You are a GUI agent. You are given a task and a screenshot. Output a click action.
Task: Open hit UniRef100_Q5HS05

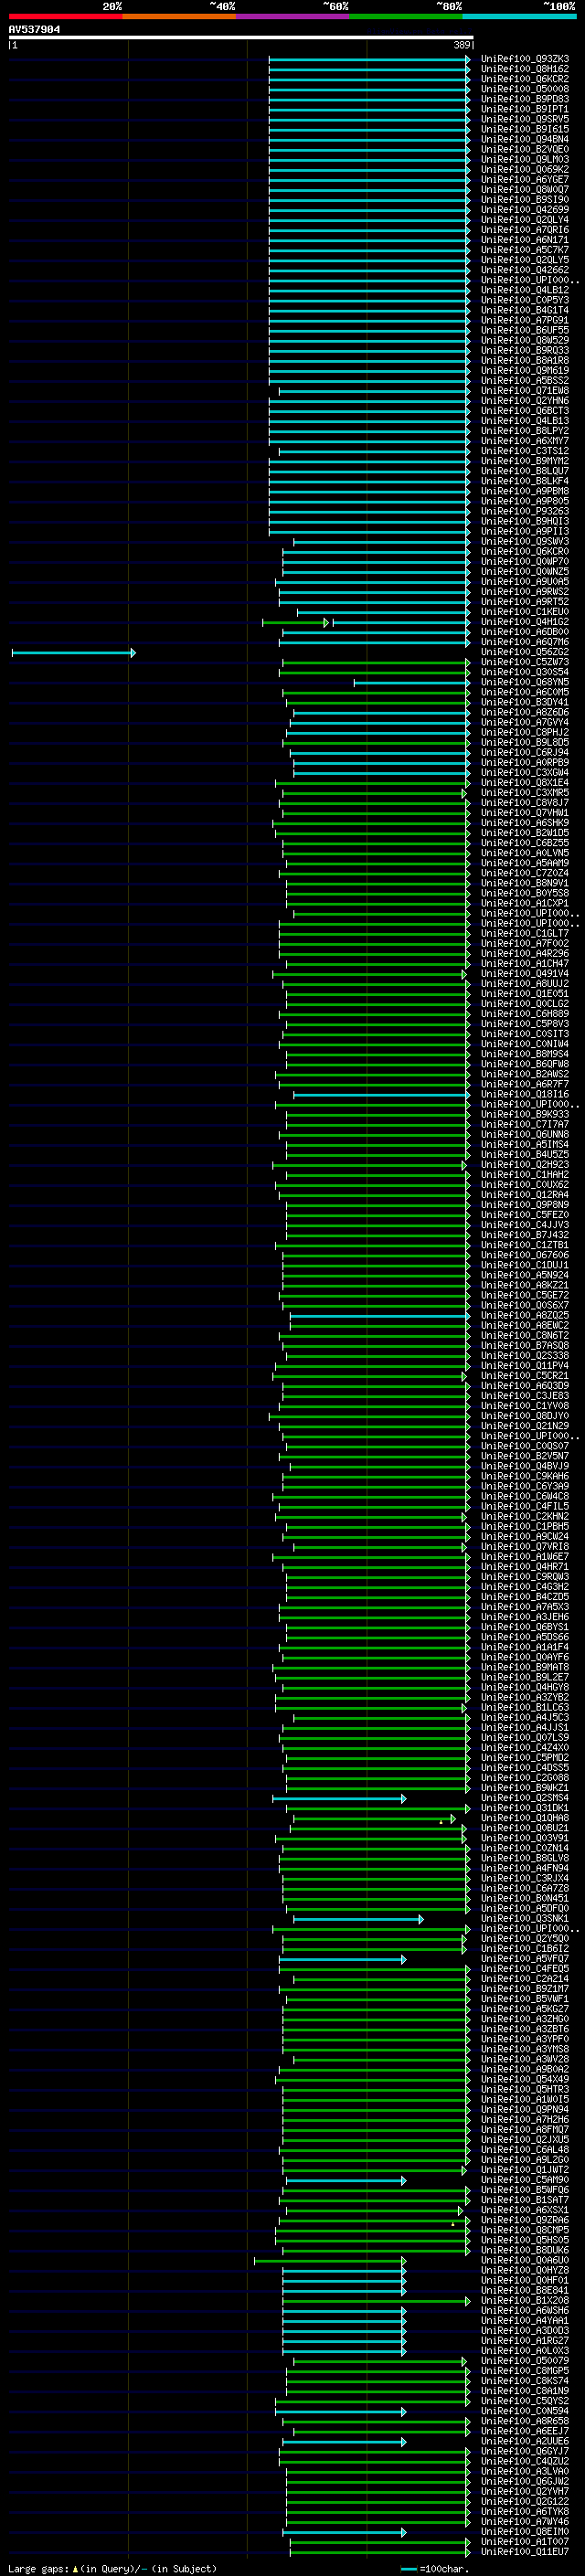pyautogui.click(x=525, y=2240)
